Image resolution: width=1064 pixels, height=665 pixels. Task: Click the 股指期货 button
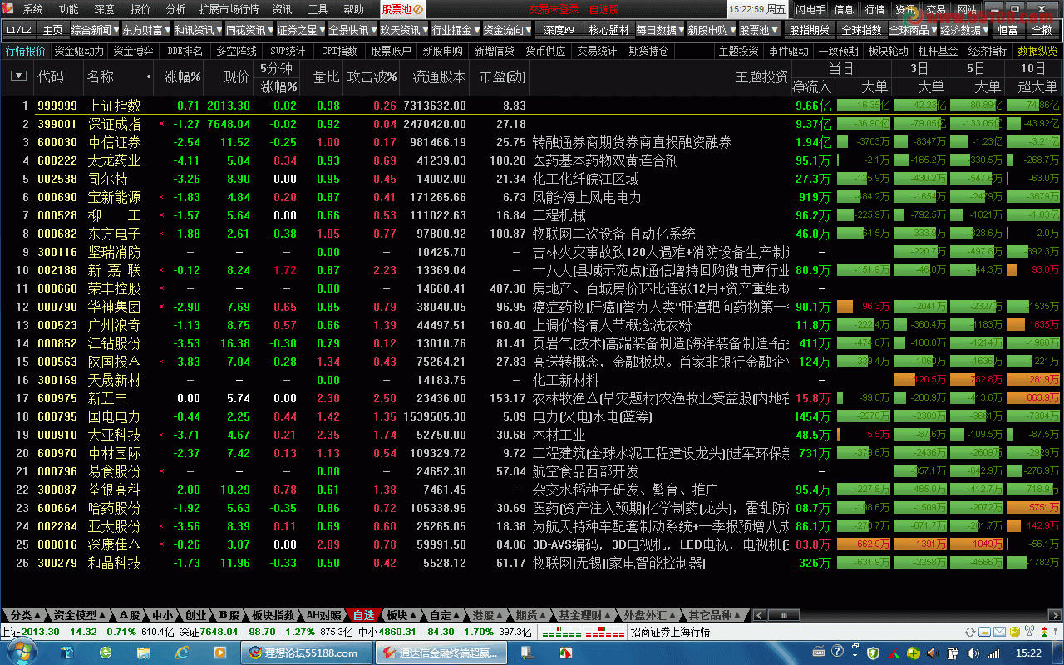tap(808, 30)
